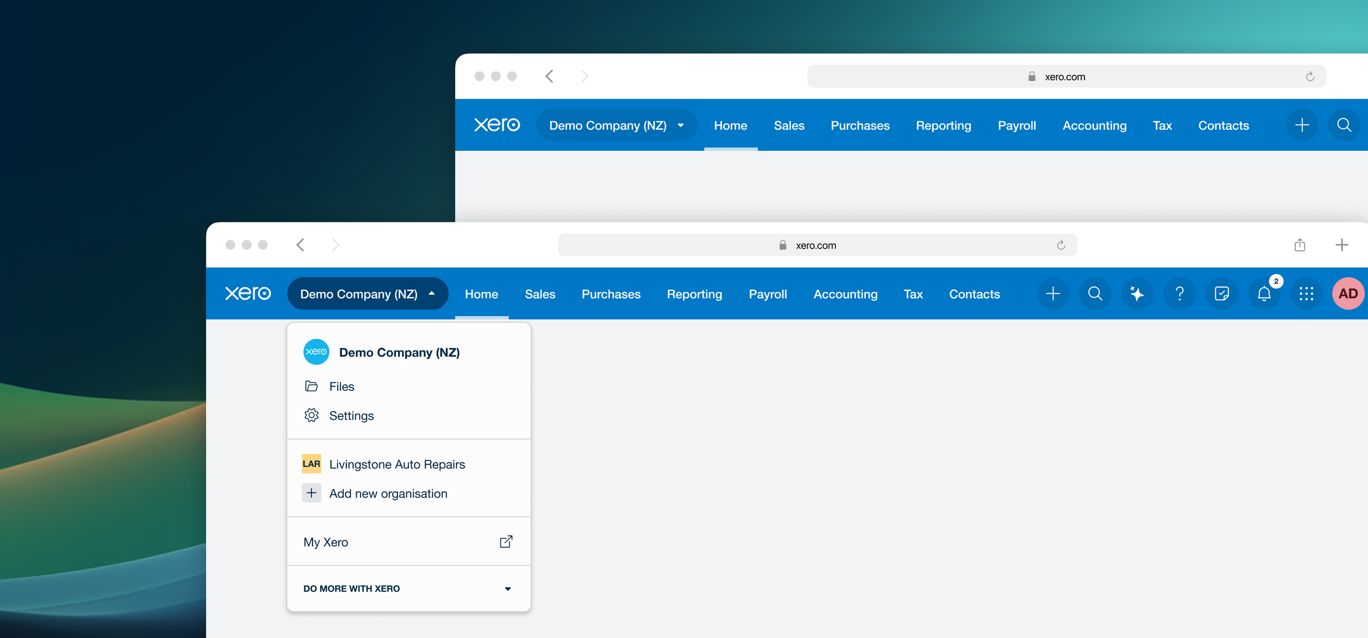The image size is (1368, 638).
Task: Open Reporting menu in front window
Action: 694,294
